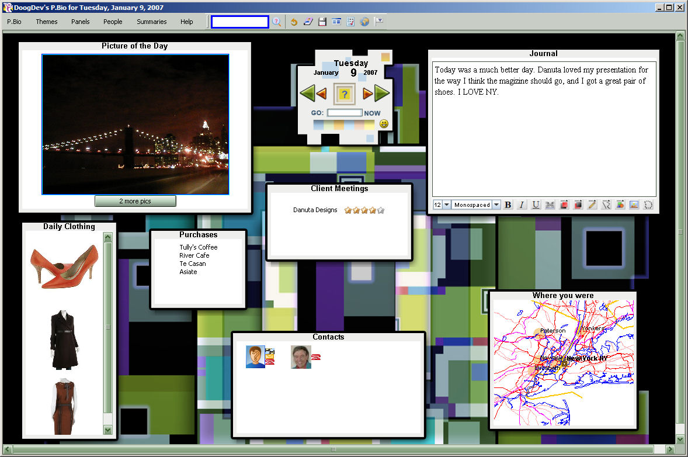Viewport: 688px width, 457px height.
Task: Toggle bold formatting in Journal
Action: coord(508,205)
